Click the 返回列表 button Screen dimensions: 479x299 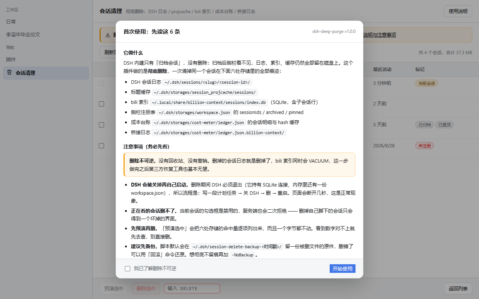point(458,289)
